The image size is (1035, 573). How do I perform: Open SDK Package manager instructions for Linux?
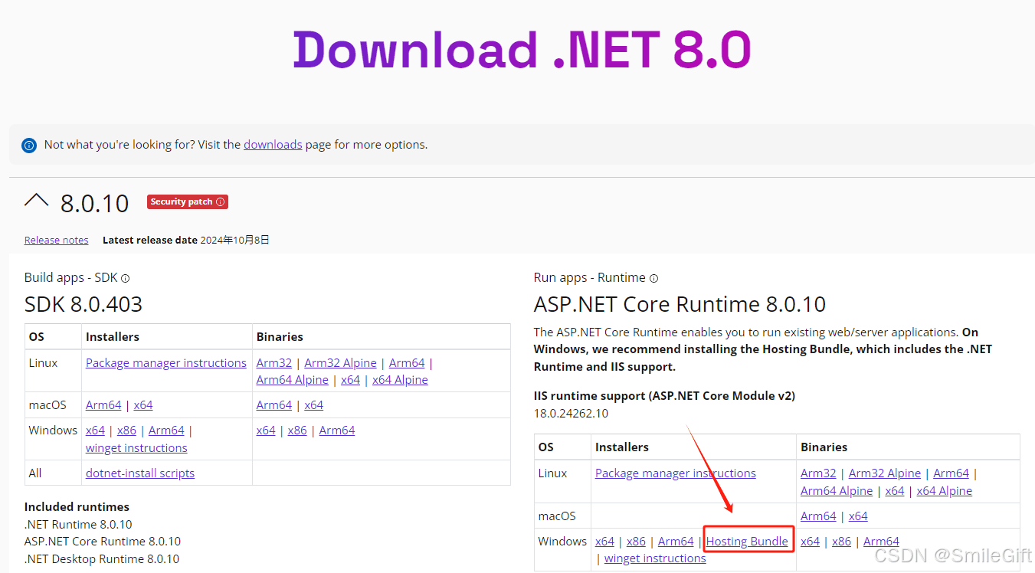pyautogui.click(x=165, y=362)
